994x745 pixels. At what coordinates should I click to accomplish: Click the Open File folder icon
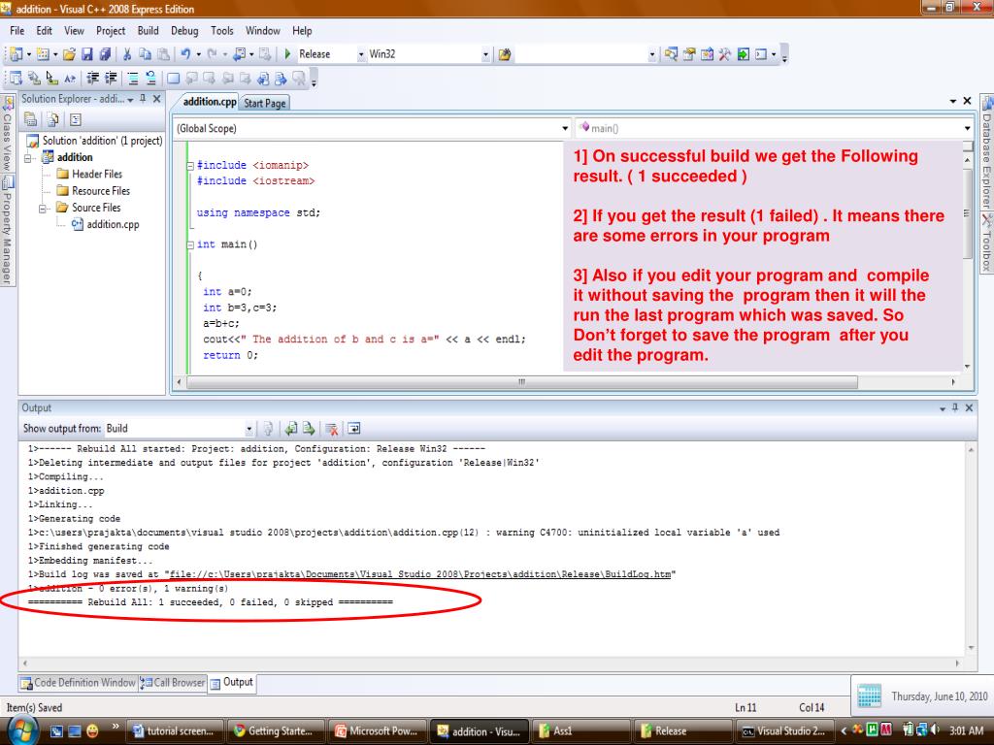(x=69, y=54)
